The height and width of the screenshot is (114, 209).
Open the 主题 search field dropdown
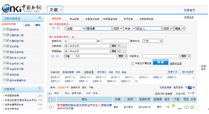[76, 28]
